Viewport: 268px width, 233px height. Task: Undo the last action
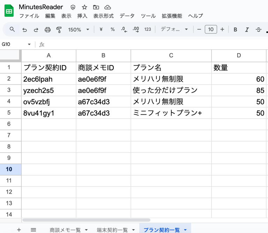pos(24,30)
